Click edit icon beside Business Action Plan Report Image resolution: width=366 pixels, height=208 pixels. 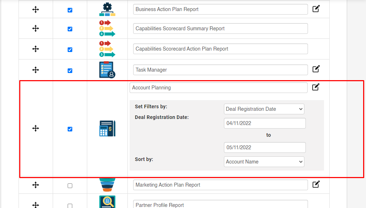coord(316,9)
